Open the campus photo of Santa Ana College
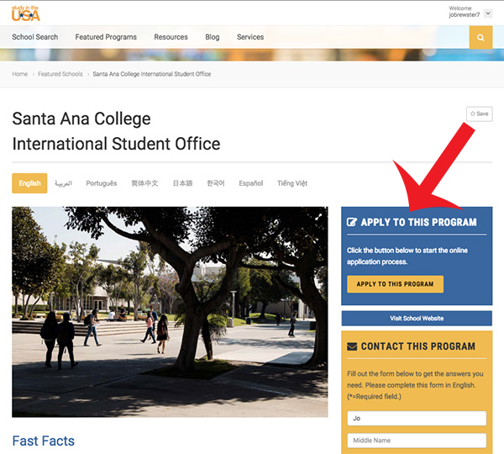This screenshot has height=454, width=504. click(x=170, y=312)
